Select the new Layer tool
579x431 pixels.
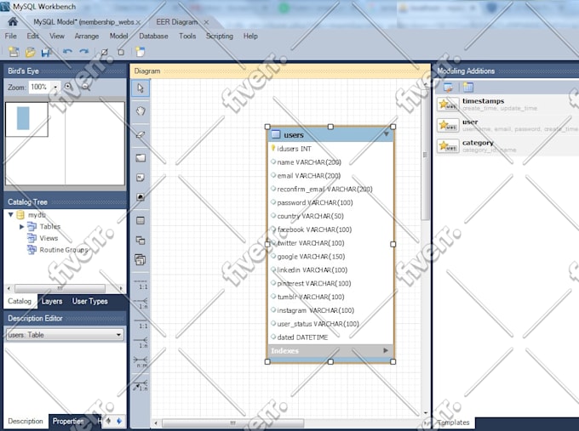click(140, 158)
